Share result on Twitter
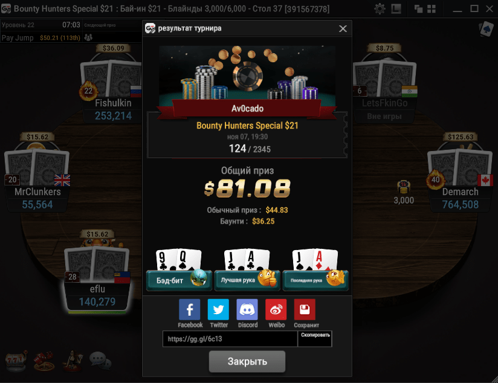This screenshot has width=498, height=383. (x=218, y=309)
